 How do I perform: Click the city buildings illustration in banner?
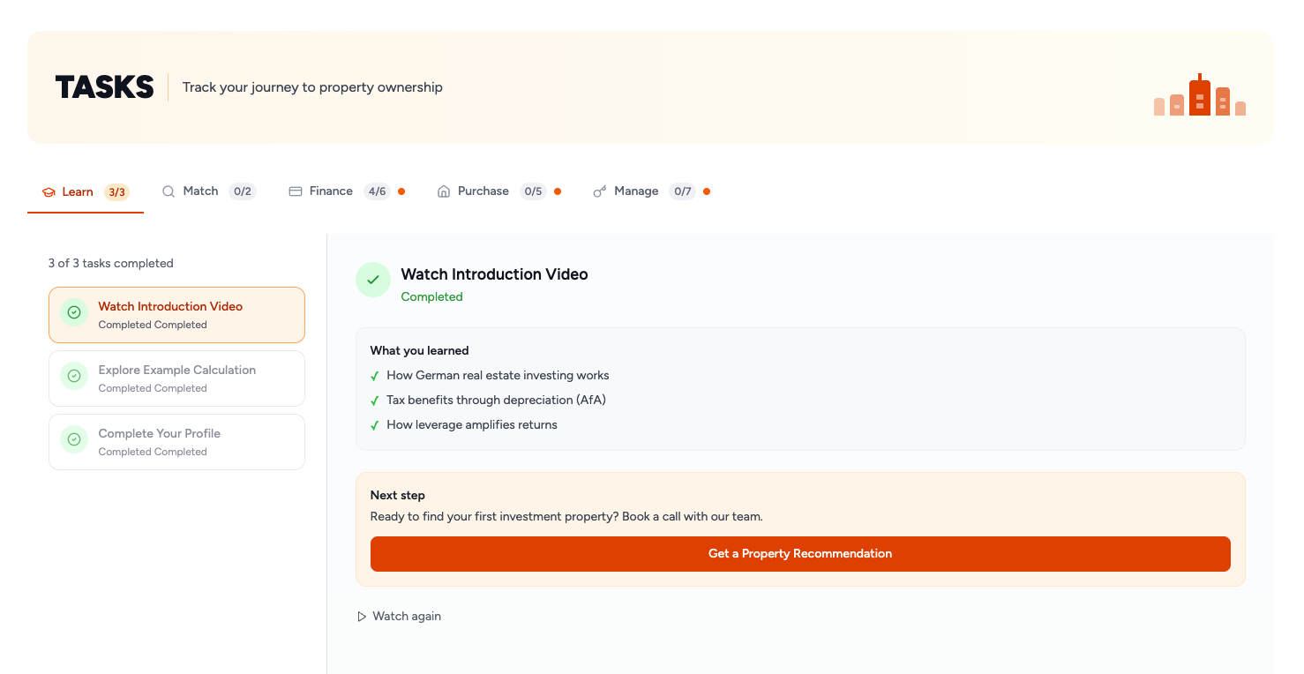[x=1199, y=95]
